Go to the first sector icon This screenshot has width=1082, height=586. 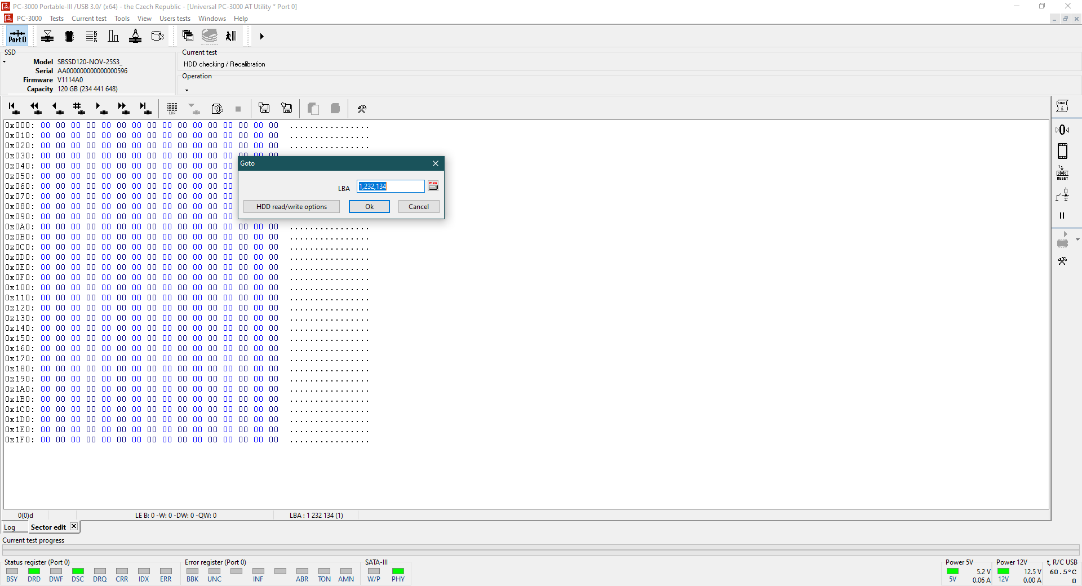(14, 108)
